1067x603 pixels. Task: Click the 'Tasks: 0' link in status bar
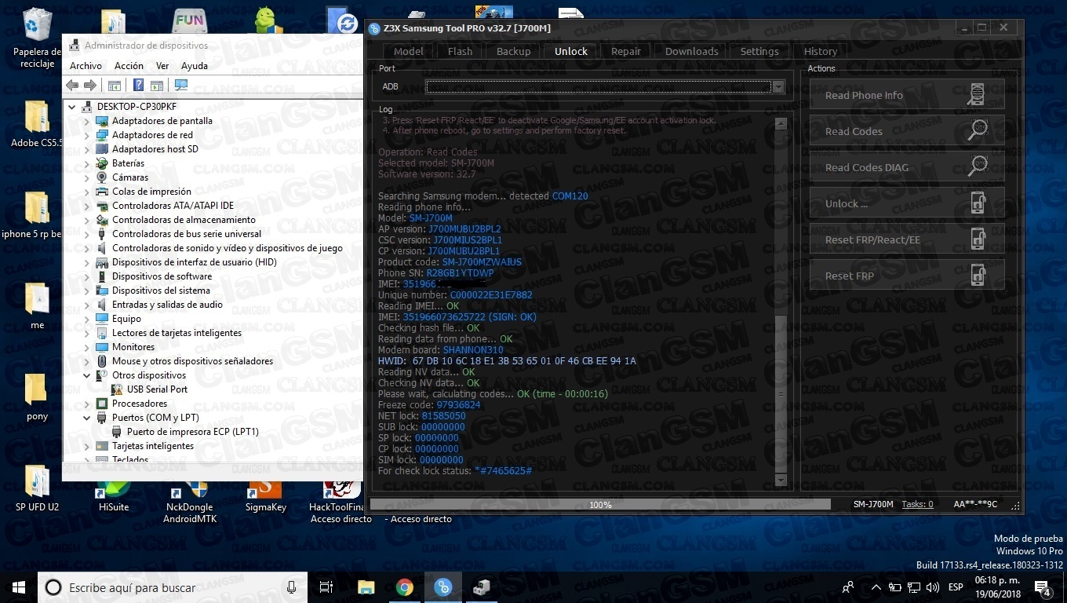(917, 504)
